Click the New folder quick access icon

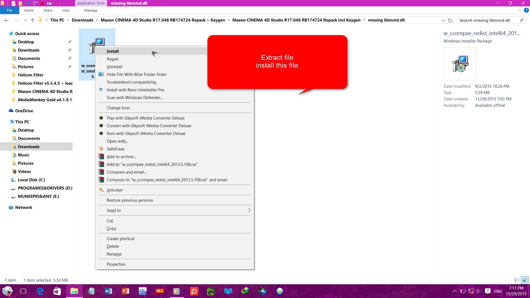coord(20,3)
